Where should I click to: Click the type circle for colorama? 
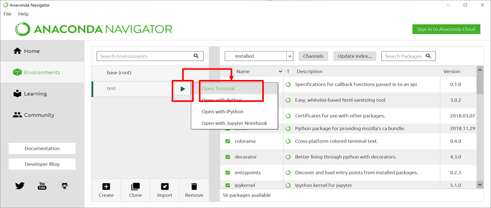point(288,142)
